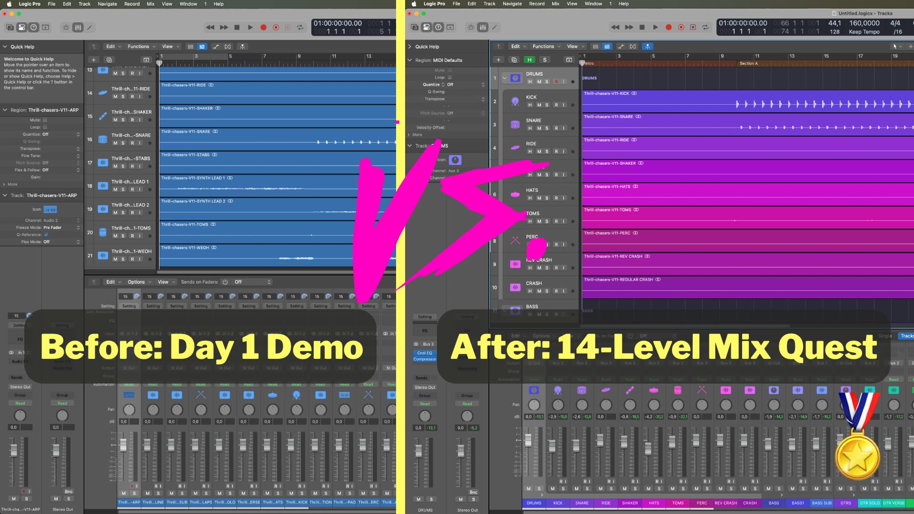
Task: Add new track with plus button, right window
Action: coord(498,60)
